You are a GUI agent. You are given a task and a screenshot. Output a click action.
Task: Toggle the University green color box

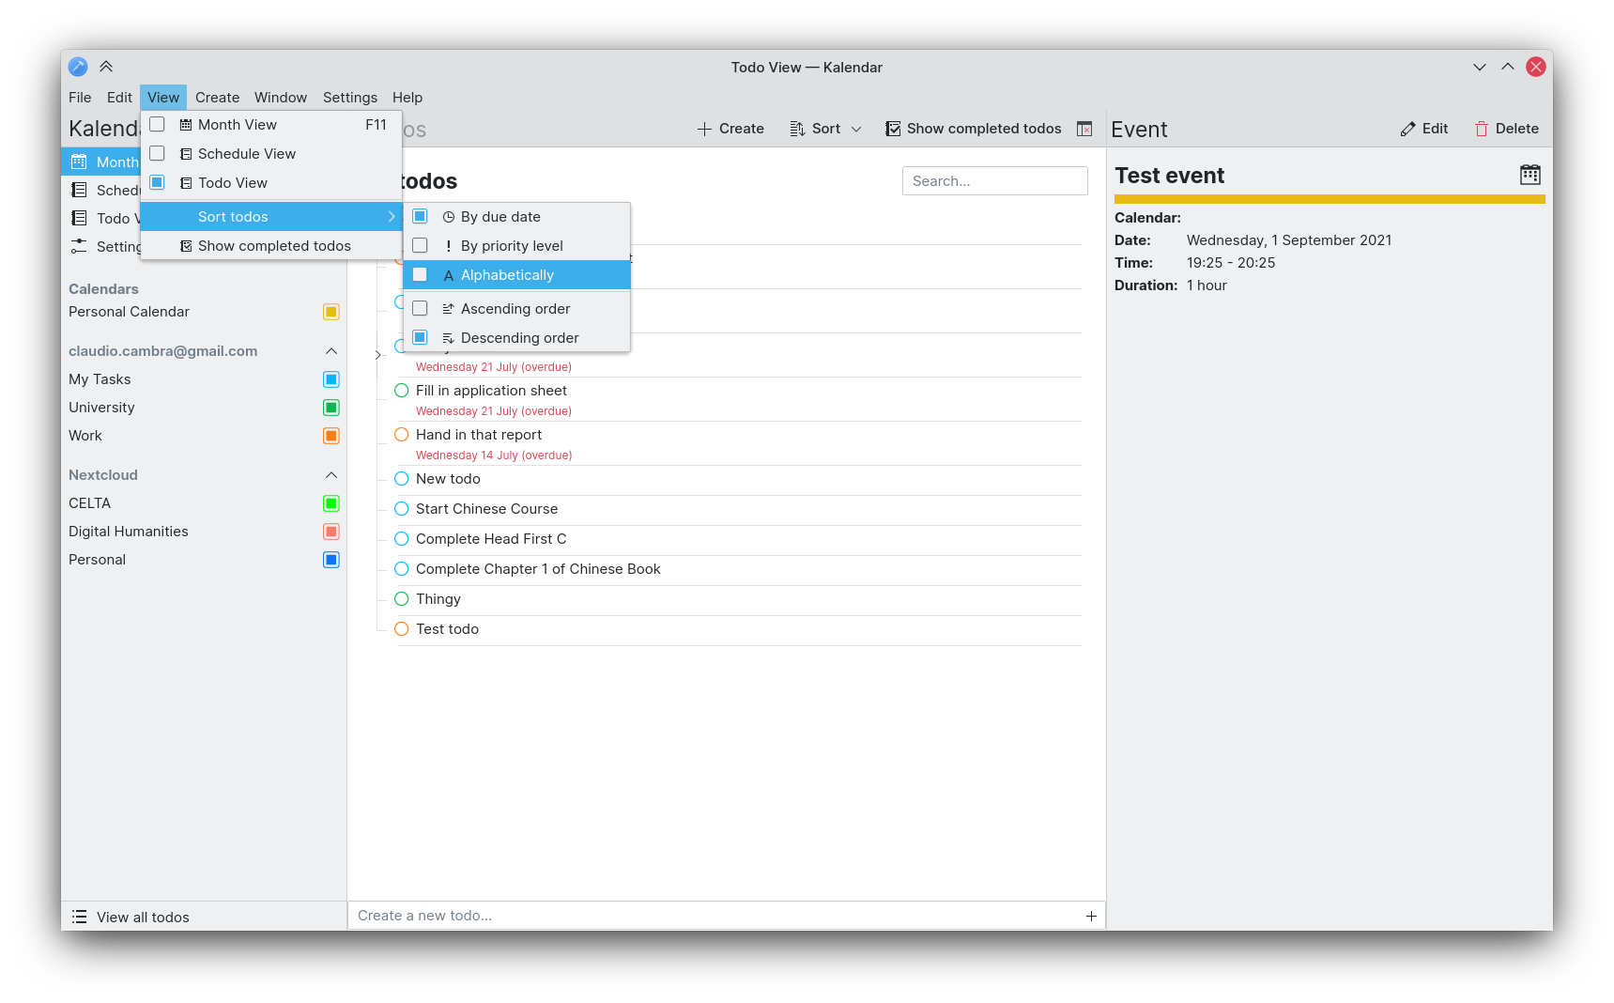coord(331,408)
